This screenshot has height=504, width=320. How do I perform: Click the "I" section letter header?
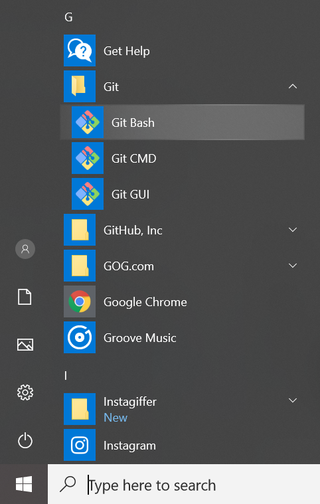(x=66, y=375)
